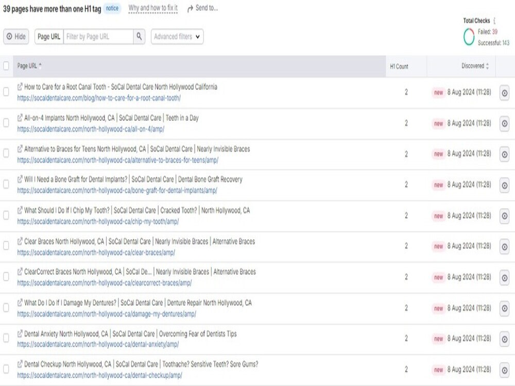Click hide-issue eye icon for dental-checkup row

505,370
